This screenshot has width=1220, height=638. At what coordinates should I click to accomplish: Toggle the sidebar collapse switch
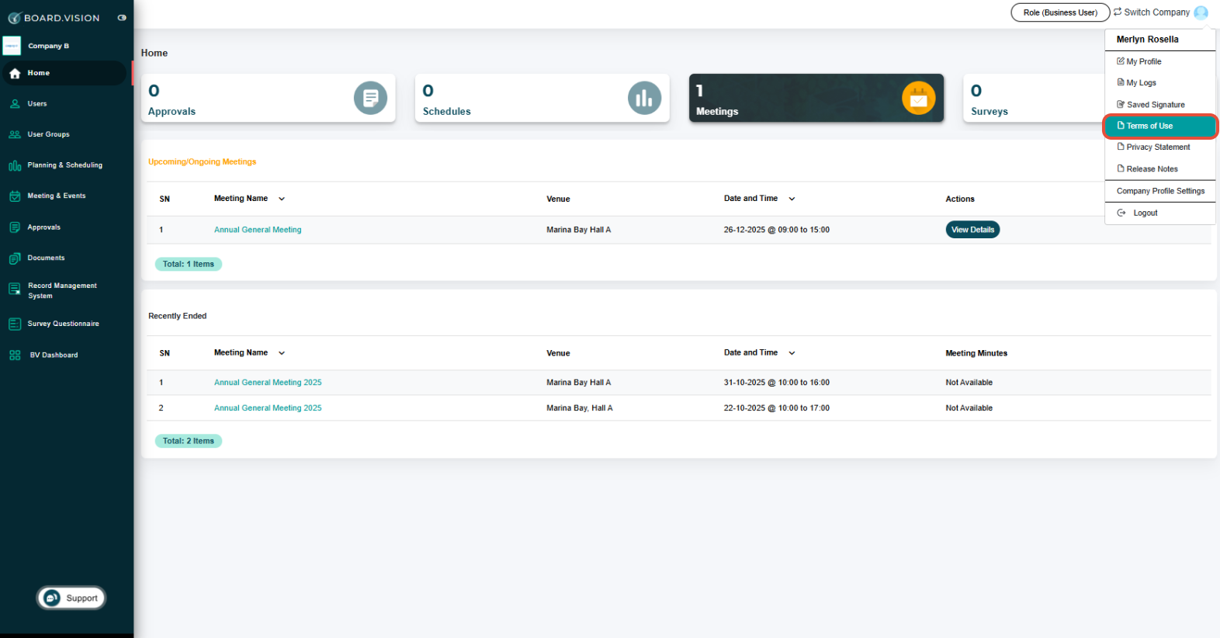point(122,18)
